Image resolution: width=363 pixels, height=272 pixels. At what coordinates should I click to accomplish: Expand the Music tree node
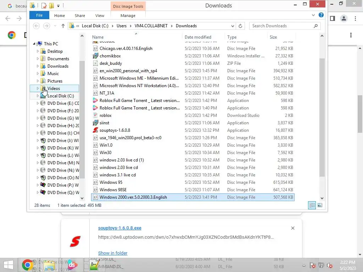[x=38, y=74]
